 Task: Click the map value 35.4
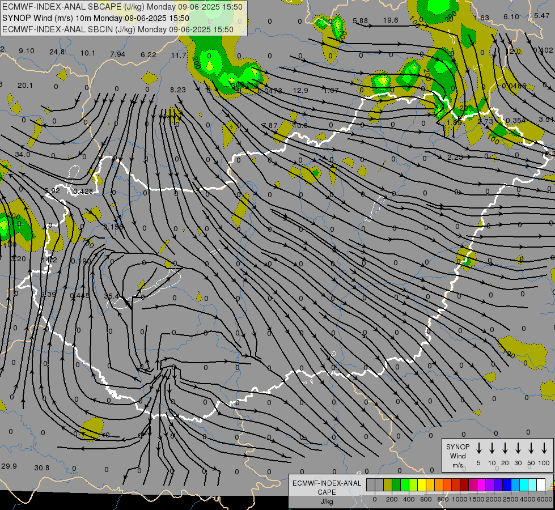point(112,296)
